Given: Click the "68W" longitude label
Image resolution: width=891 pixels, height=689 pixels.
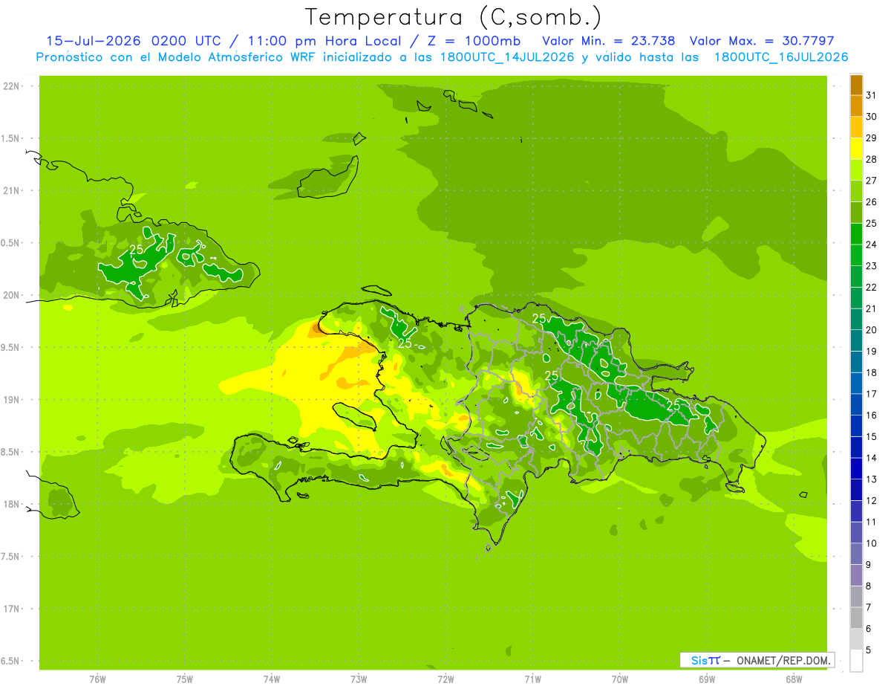Looking at the screenshot, I should pyautogui.click(x=794, y=679).
